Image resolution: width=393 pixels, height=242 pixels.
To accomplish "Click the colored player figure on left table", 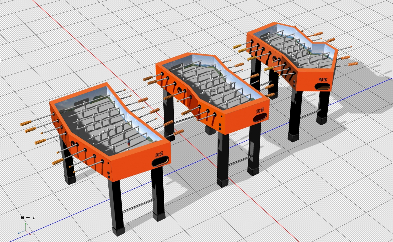I will 129,142.
